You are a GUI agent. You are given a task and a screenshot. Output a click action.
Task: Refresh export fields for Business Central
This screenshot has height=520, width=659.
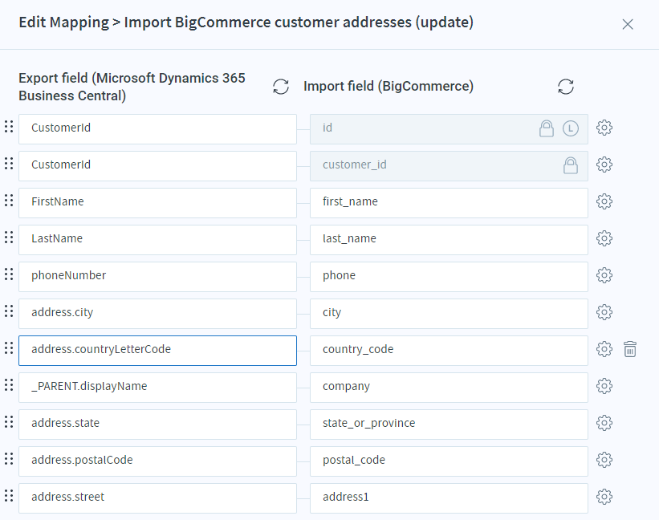pyautogui.click(x=281, y=87)
